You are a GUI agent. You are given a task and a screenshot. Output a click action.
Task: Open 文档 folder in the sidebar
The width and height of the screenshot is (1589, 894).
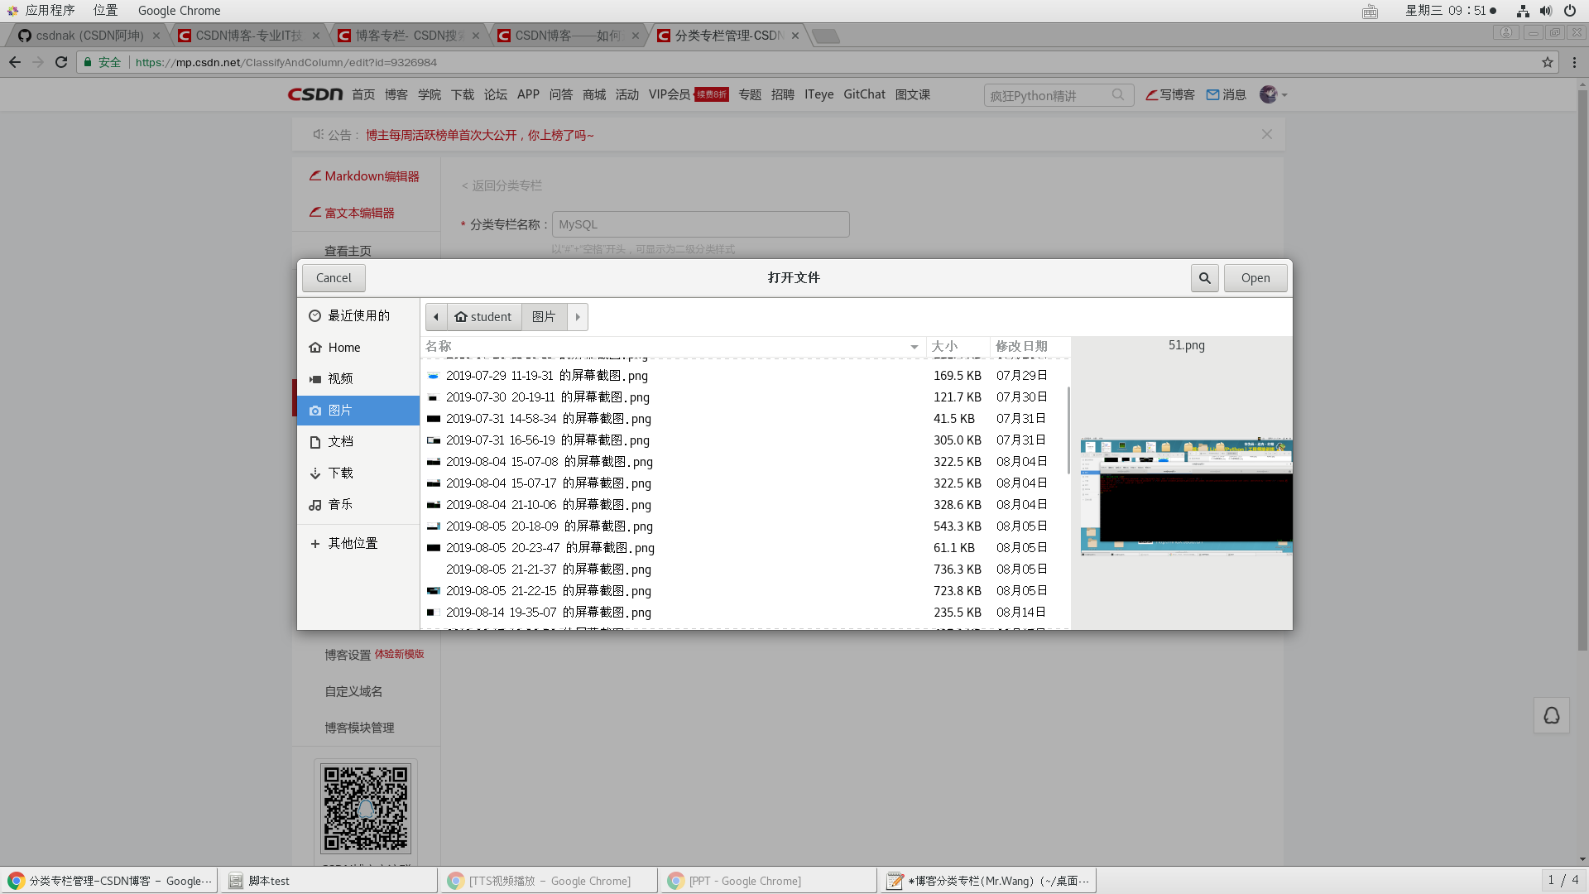coord(358,441)
